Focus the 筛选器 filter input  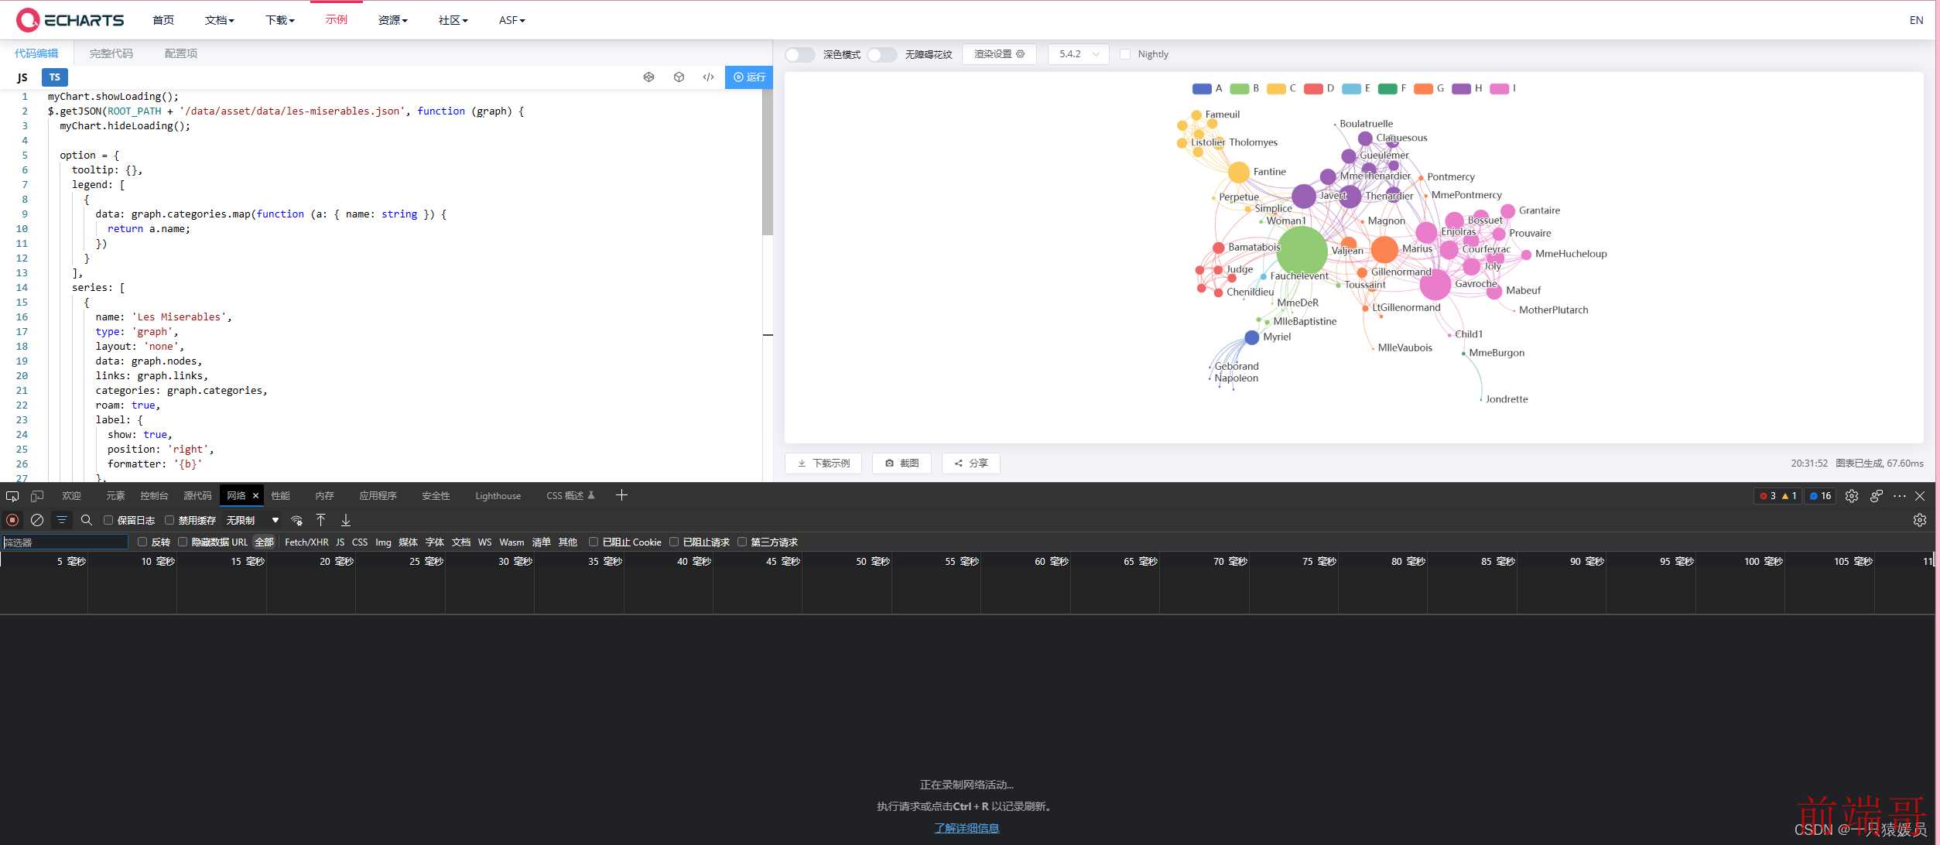(65, 542)
